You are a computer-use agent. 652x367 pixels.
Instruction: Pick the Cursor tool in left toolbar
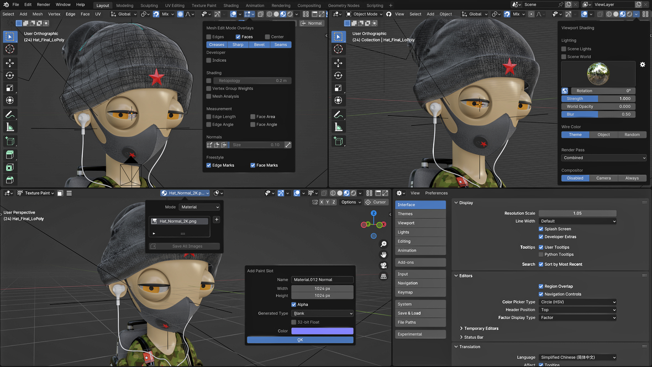click(x=9, y=49)
